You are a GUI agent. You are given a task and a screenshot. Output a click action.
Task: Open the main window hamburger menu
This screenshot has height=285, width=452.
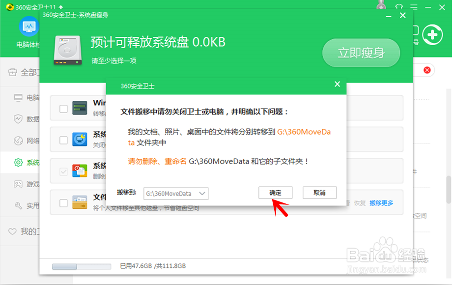point(414,7)
